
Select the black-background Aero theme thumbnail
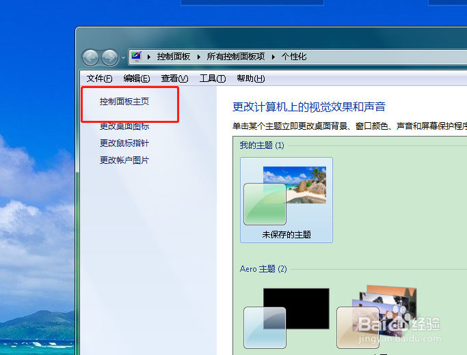click(x=286, y=318)
